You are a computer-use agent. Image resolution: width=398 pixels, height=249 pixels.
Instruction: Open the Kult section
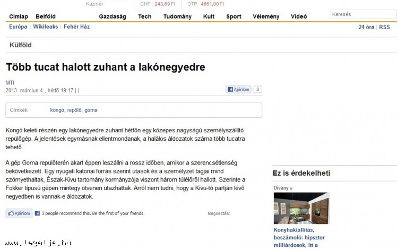pyautogui.click(x=209, y=16)
